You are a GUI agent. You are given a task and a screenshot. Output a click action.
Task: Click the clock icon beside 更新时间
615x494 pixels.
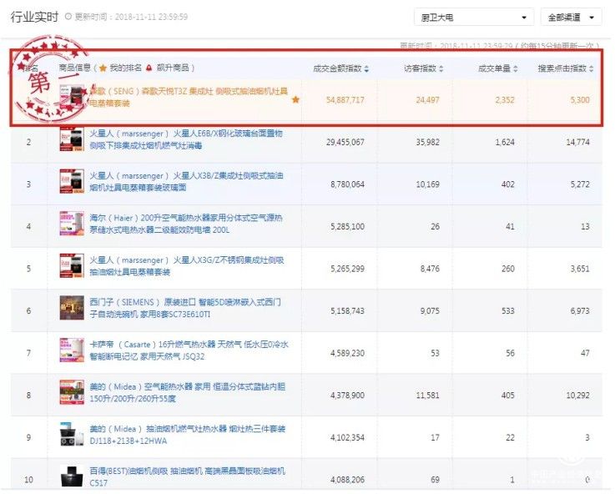tap(68, 17)
